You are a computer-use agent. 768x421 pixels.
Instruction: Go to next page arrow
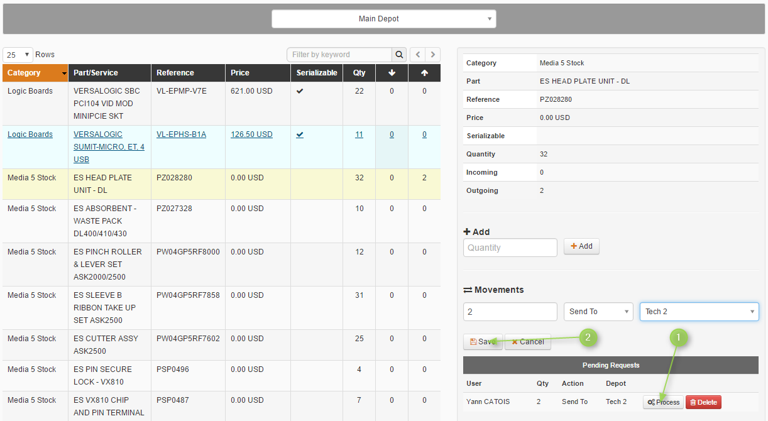pyautogui.click(x=433, y=55)
